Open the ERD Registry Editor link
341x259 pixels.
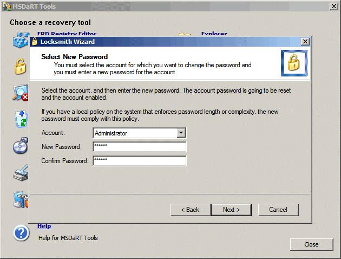coord(67,34)
